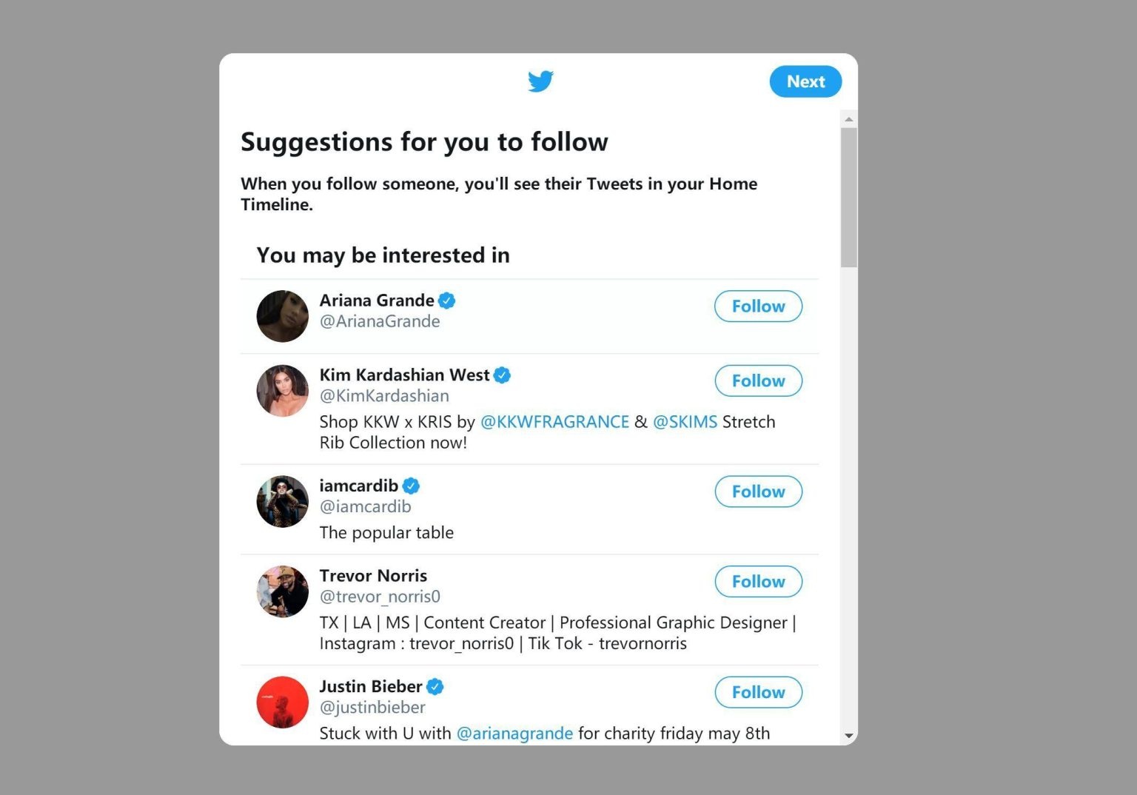
Task: Click the verified badge next to iamcardib
Action: [x=412, y=486]
